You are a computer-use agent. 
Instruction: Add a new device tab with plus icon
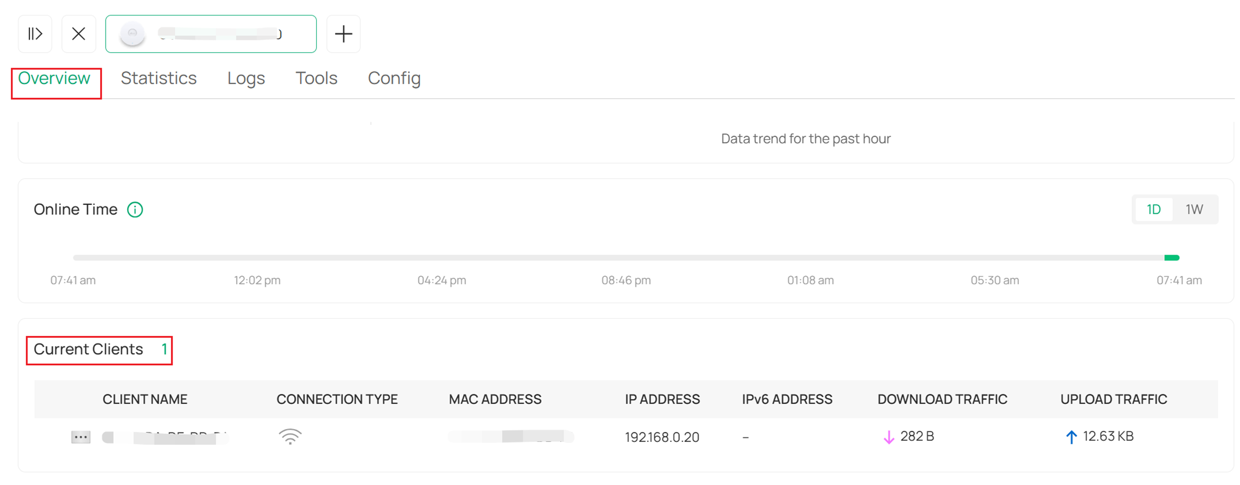(343, 34)
